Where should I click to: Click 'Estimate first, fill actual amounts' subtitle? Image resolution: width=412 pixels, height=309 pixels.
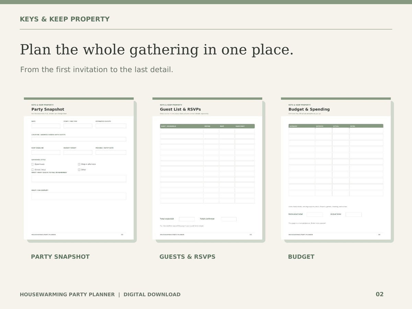pos(305,114)
